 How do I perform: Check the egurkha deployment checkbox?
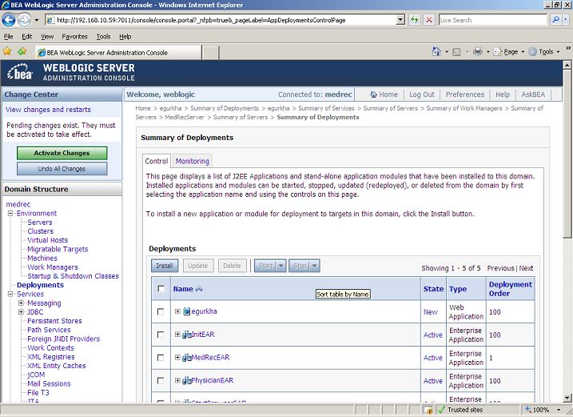pos(161,311)
